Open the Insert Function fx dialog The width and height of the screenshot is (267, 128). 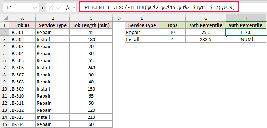click(x=68, y=8)
